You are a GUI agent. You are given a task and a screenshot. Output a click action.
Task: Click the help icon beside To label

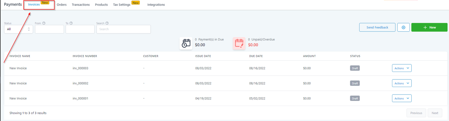71,23
